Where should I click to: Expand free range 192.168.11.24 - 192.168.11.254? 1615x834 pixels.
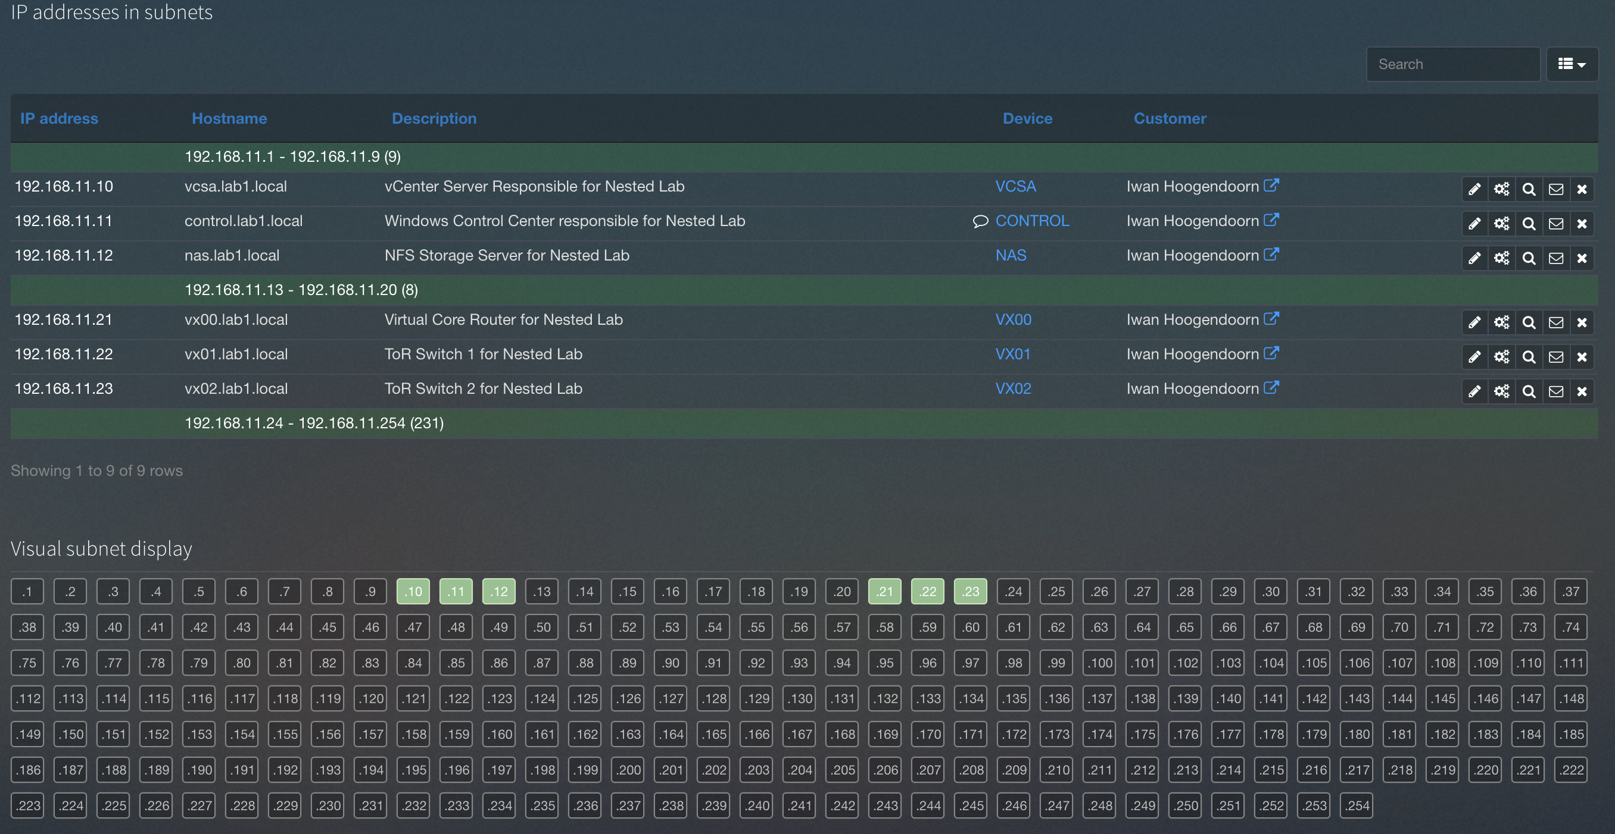tap(313, 424)
